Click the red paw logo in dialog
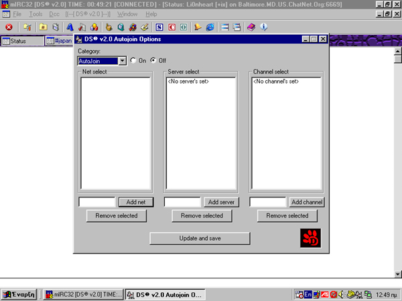Screen dimensions: 402x301 pos(310,238)
